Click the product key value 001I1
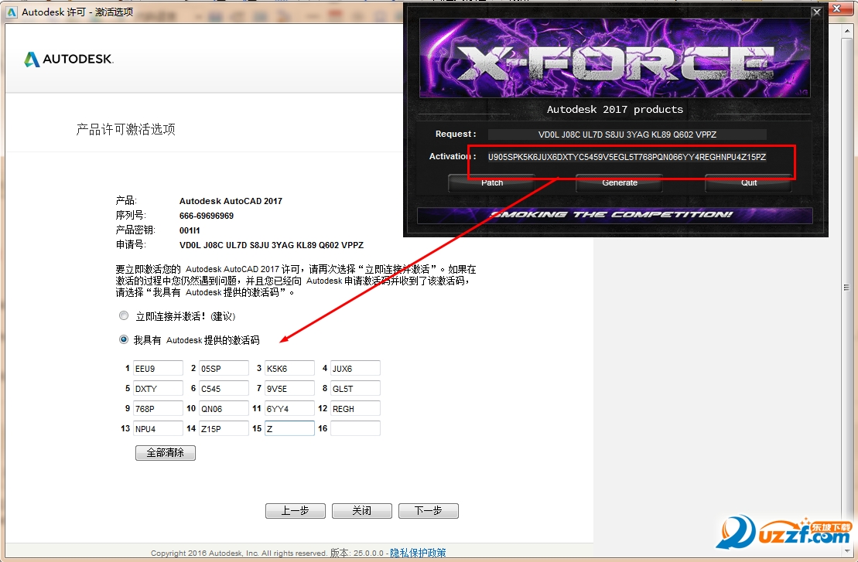 pyautogui.click(x=190, y=230)
